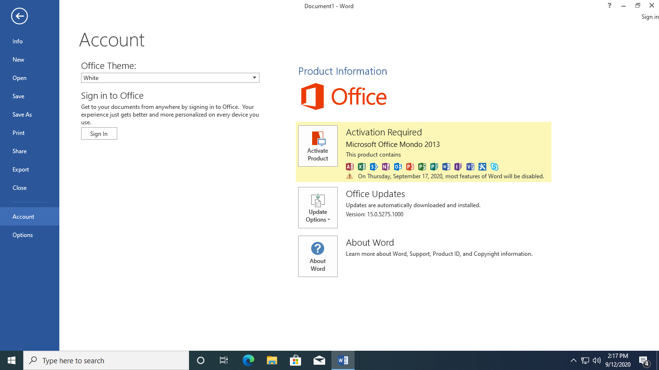Click the Activate Product button
The image size is (659, 370).
318,146
